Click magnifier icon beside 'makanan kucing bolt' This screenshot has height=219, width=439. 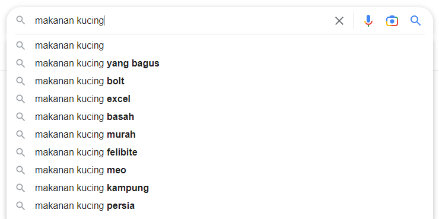[20, 81]
